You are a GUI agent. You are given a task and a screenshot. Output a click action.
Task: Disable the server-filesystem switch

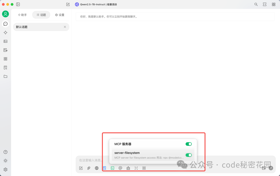(188, 155)
